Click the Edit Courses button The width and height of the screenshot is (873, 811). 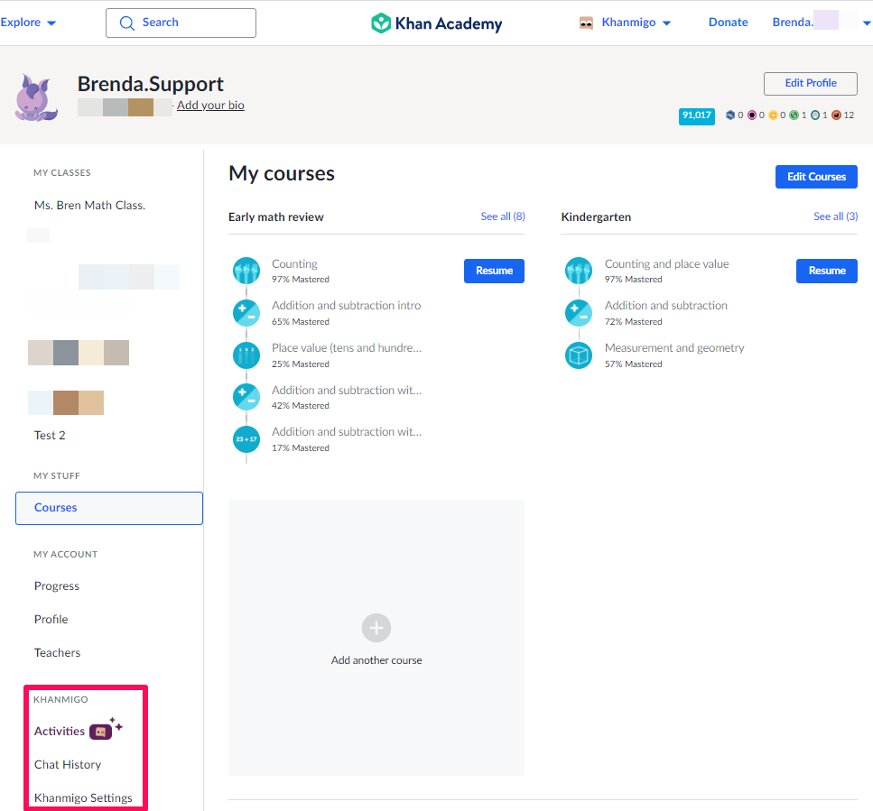point(816,177)
